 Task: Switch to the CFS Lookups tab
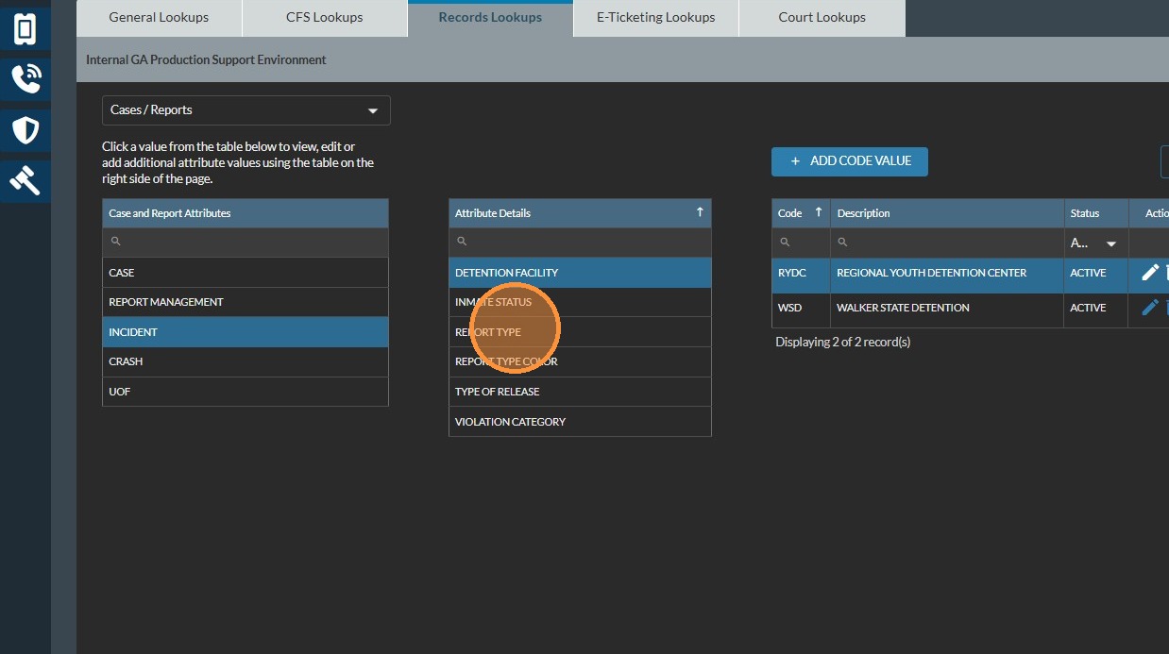[x=325, y=18]
